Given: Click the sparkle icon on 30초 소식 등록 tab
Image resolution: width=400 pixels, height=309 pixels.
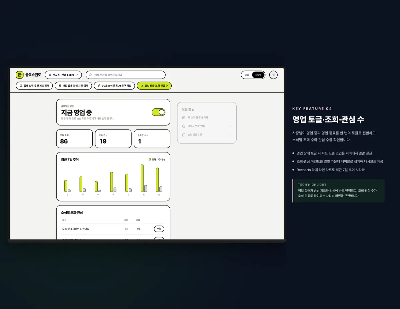Looking at the screenshot, I should 99,86.
